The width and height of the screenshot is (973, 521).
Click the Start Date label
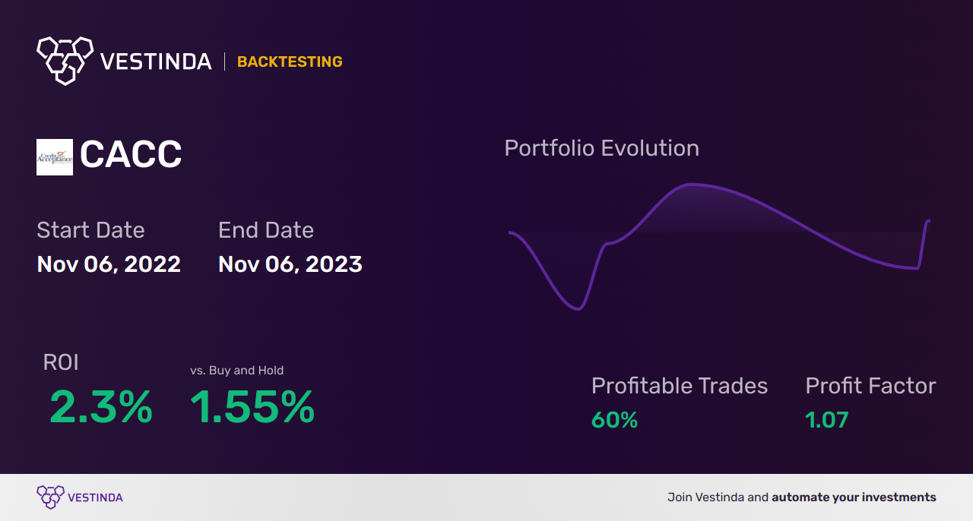tap(90, 230)
